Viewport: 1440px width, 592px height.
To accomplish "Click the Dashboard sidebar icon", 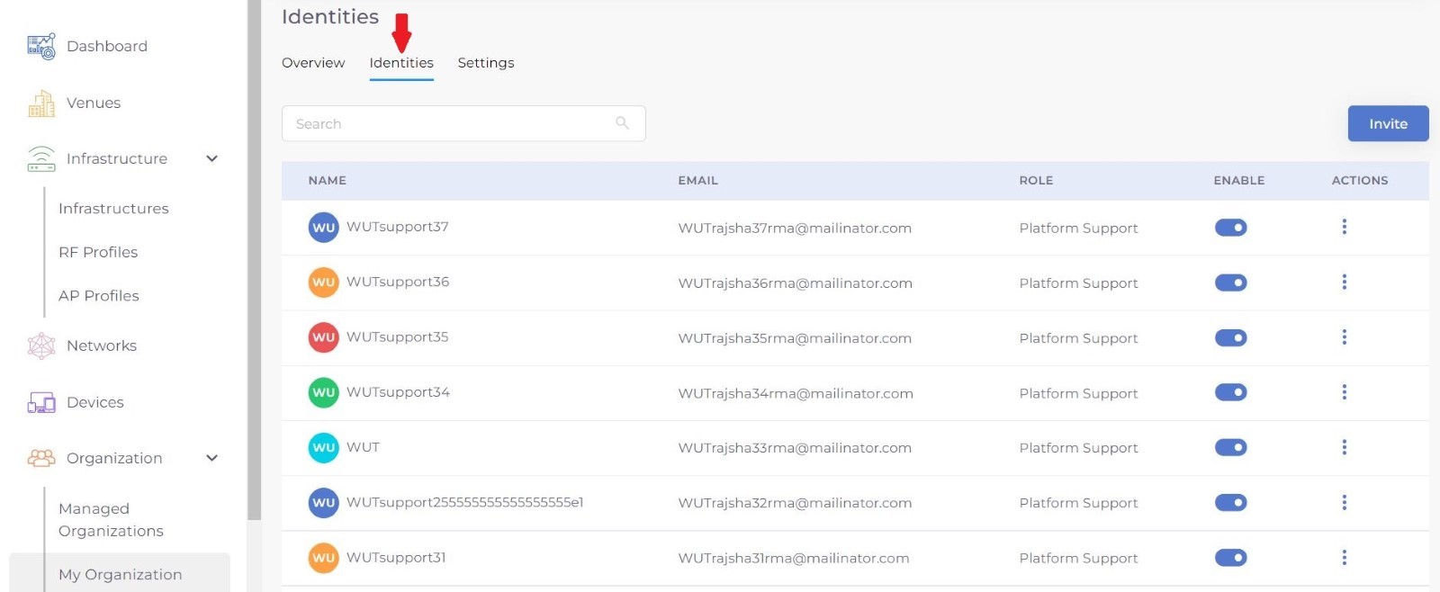I will coord(41,47).
